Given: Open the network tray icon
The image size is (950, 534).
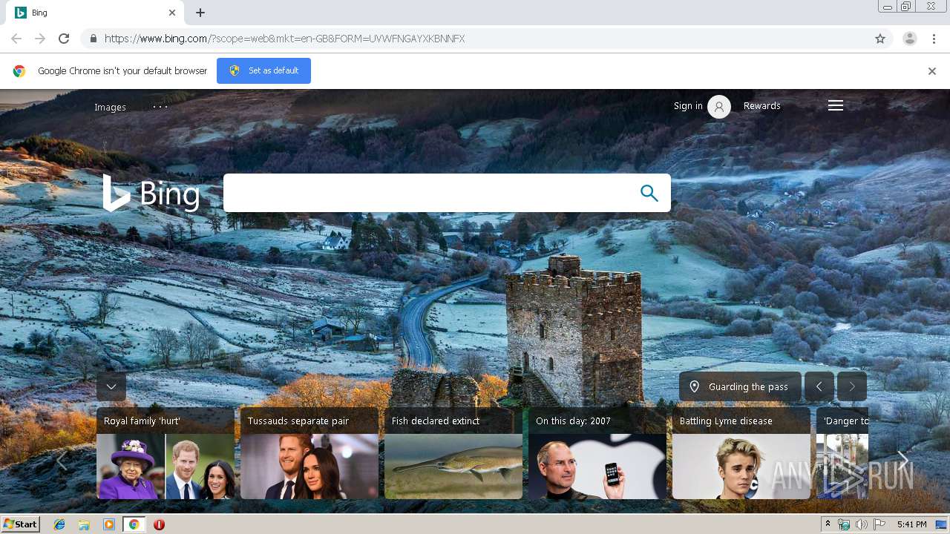Looking at the screenshot, I should 844,524.
